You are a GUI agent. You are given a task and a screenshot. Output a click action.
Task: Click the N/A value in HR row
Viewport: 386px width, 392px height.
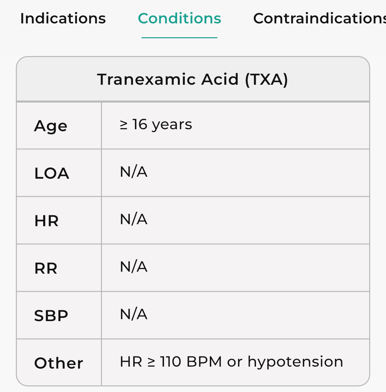[134, 219]
